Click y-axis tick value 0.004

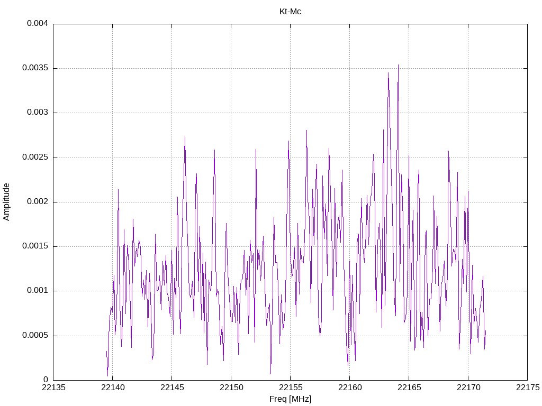click(x=38, y=23)
